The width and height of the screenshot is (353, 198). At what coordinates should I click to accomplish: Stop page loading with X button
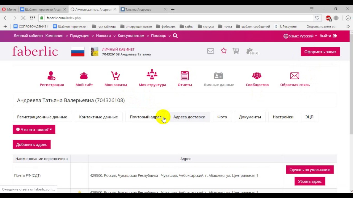point(23,18)
